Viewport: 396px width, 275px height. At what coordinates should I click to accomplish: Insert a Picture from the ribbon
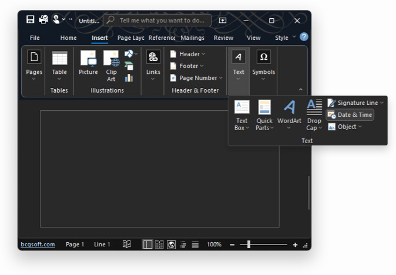(88, 63)
